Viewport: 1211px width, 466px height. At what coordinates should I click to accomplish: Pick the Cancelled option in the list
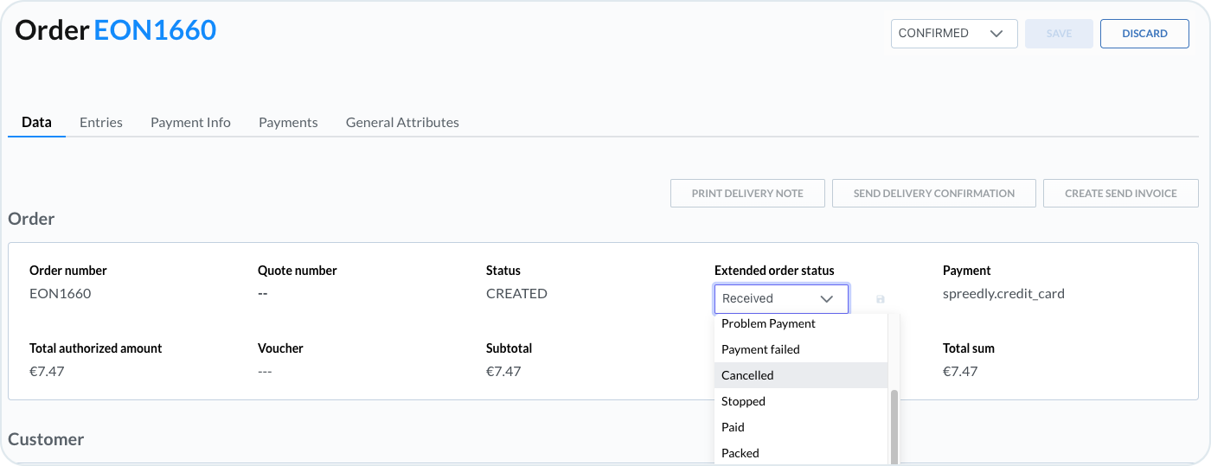click(747, 375)
